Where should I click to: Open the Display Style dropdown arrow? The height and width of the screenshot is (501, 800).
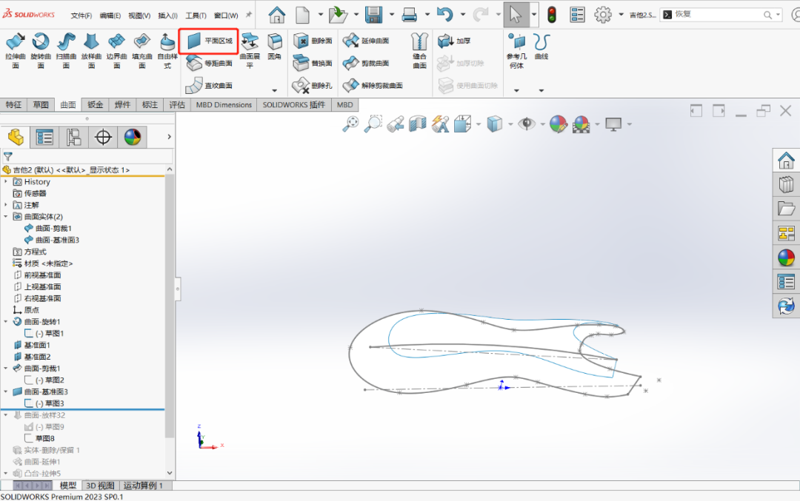[x=510, y=124]
